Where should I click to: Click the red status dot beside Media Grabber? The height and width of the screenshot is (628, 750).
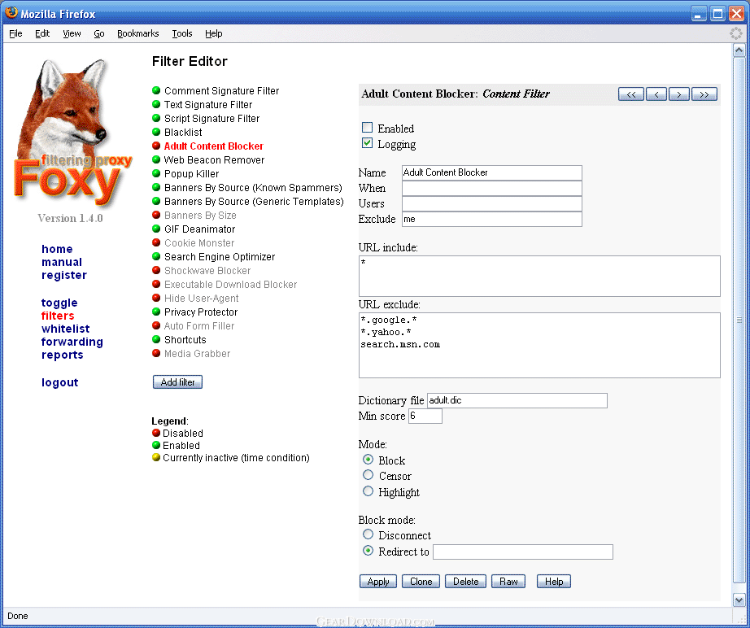(156, 353)
